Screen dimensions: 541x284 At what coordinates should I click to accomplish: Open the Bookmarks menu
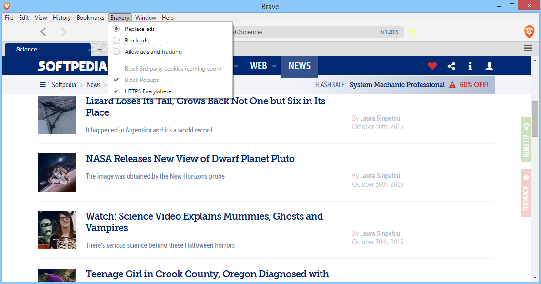[90, 18]
